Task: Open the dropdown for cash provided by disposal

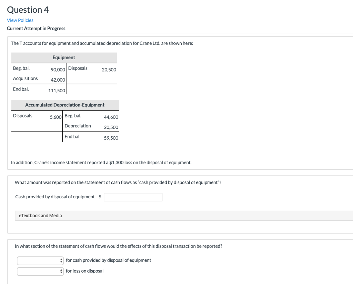Action: [x=40, y=261]
